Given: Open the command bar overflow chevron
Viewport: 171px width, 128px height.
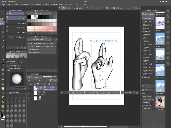Looking at the screenshot, I should (x=140, y=8).
